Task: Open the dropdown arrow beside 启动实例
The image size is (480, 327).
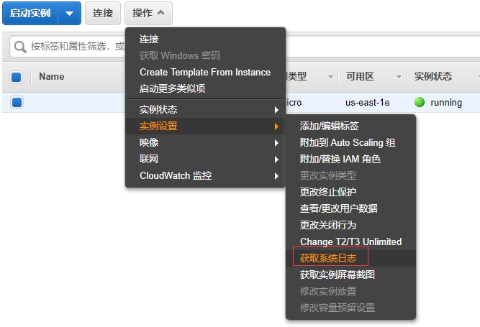Action: 69,13
